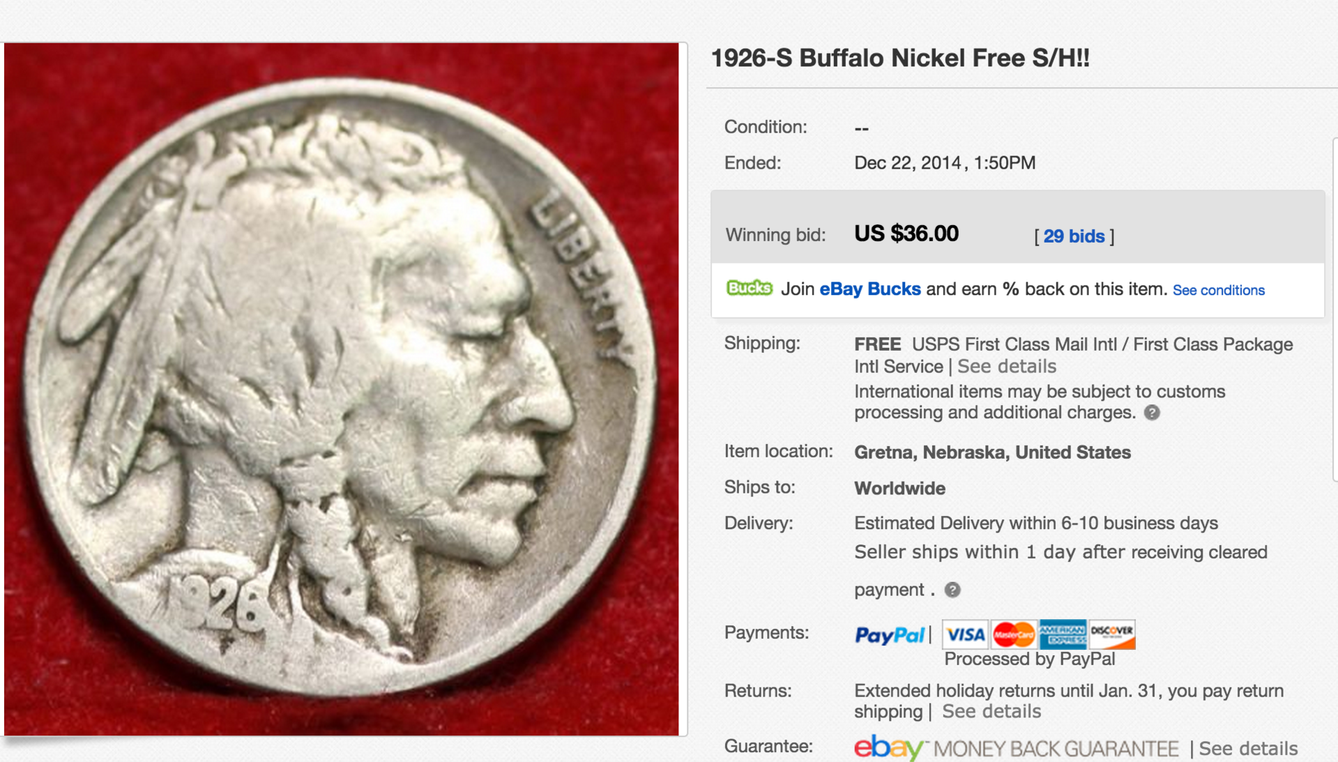
Task: Open the 29 bids history link
Action: (x=1074, y=236)
